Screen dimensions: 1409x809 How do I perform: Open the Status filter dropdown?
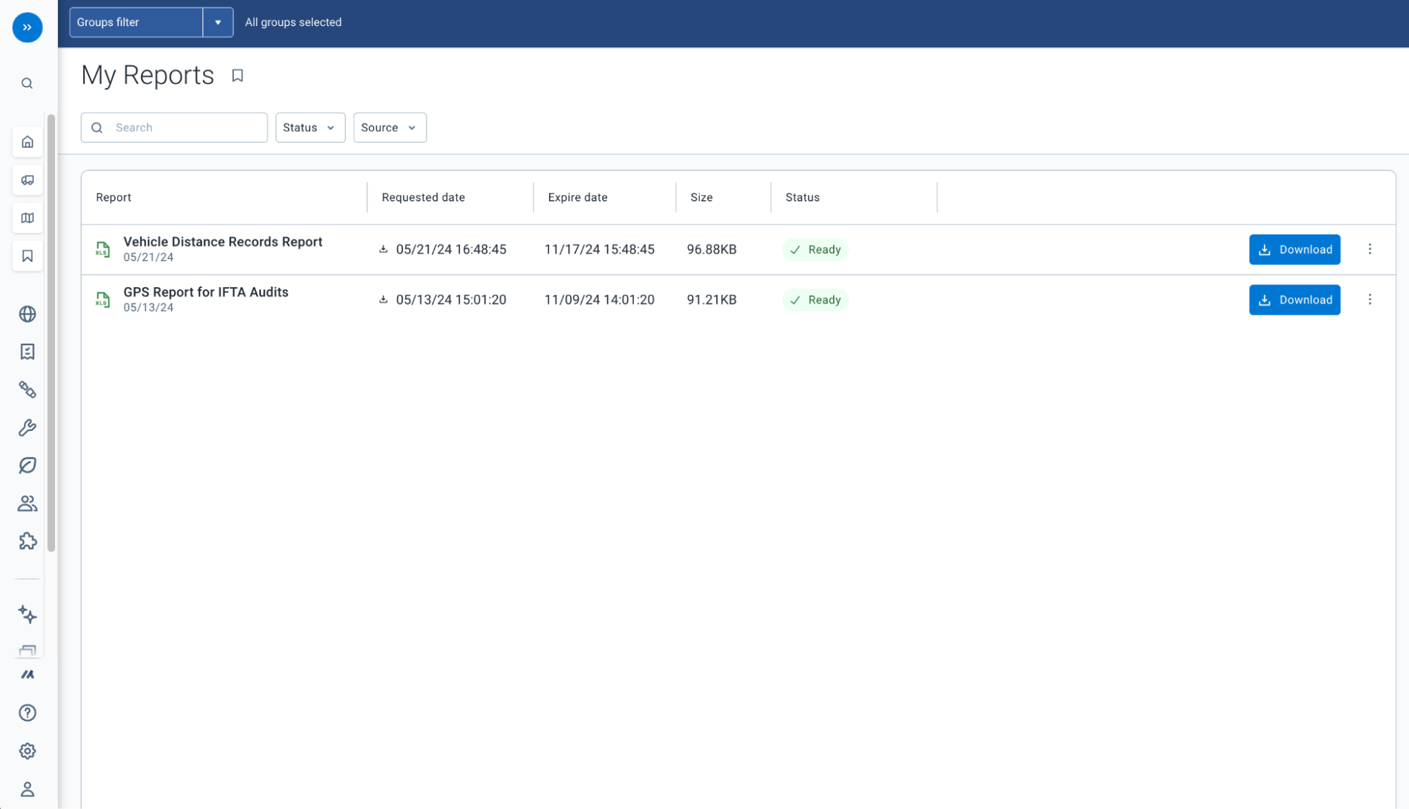coord(309,127)
